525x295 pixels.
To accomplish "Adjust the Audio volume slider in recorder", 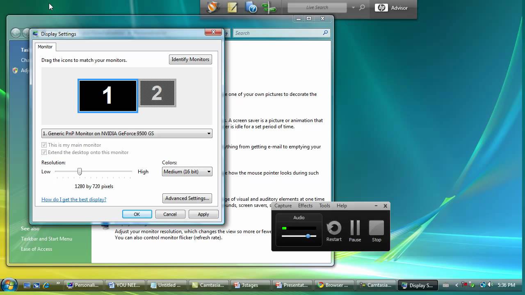I will click(308, 236).
